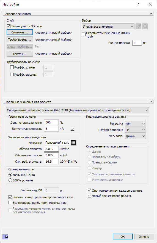Click the Символы ... button

coord(20,32)
